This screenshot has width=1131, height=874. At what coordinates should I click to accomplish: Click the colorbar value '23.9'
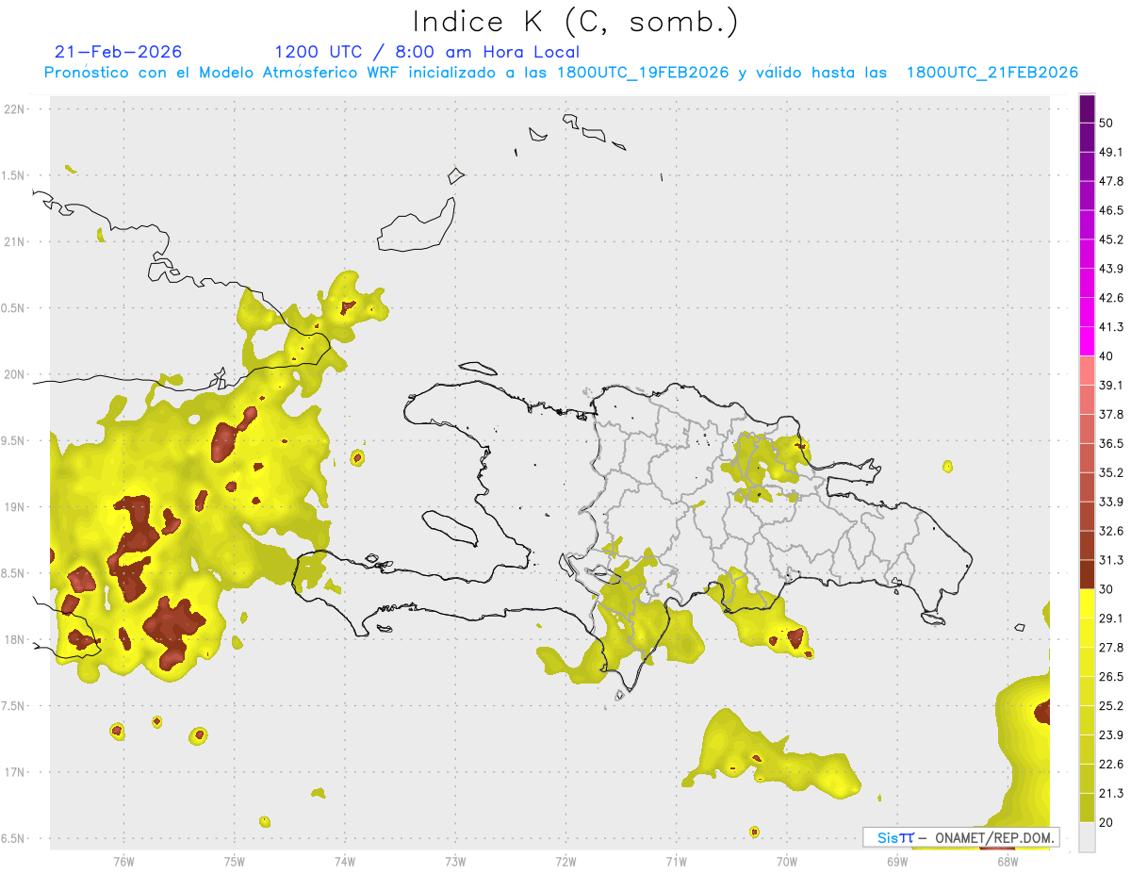1111,734
